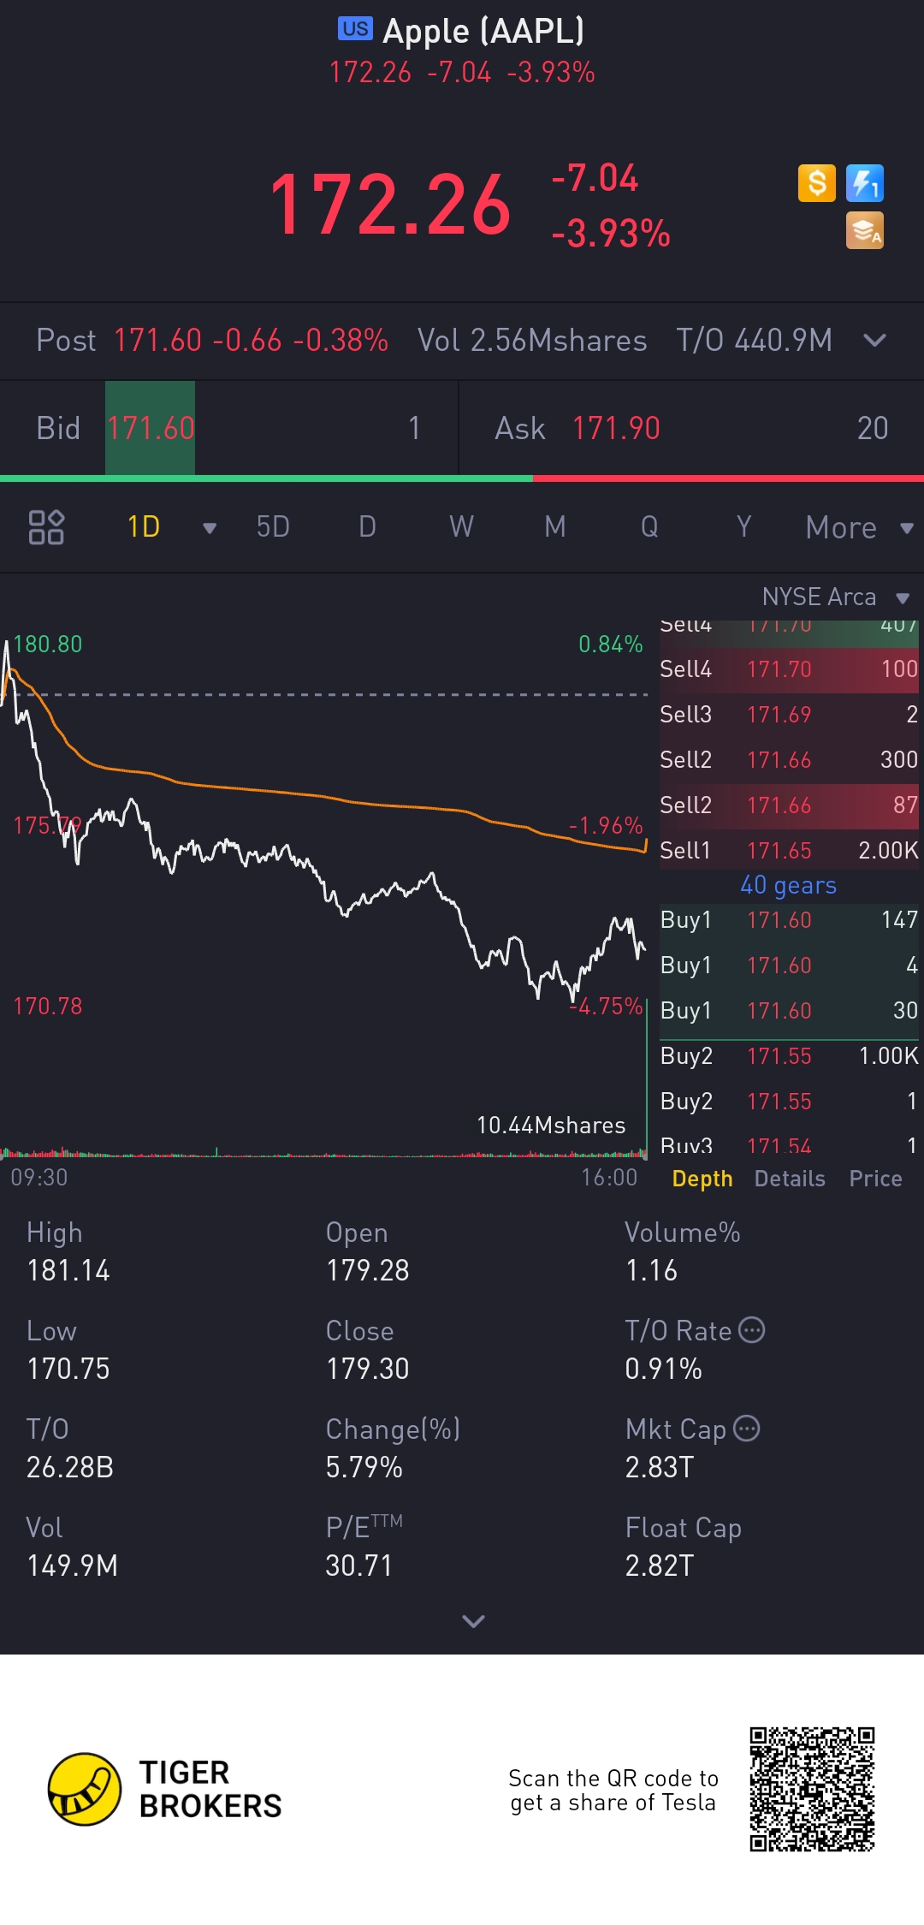Screen dimensions: 924x1925
Task: Open the Details tab
Action: [x=790, y=1179]
